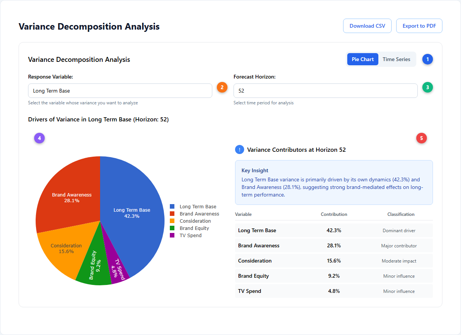Screen dimensions: 461x335
Task: Click the Variance Contributors at Horizon 52 heading
Action: coord(296,149)
